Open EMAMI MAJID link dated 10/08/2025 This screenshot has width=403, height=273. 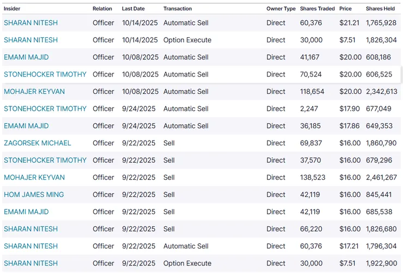(x=26, y=57)
